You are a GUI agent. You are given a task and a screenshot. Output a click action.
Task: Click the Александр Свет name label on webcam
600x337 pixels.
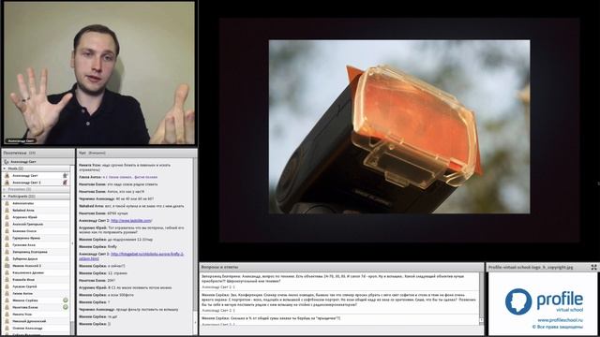click(21, 141)
